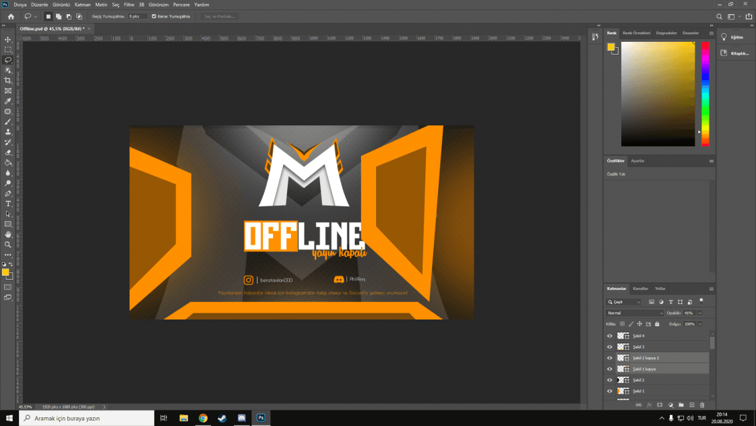The image size is (756, 426).
Task: Select the Crop tool
Action: (x=7, y=81)
